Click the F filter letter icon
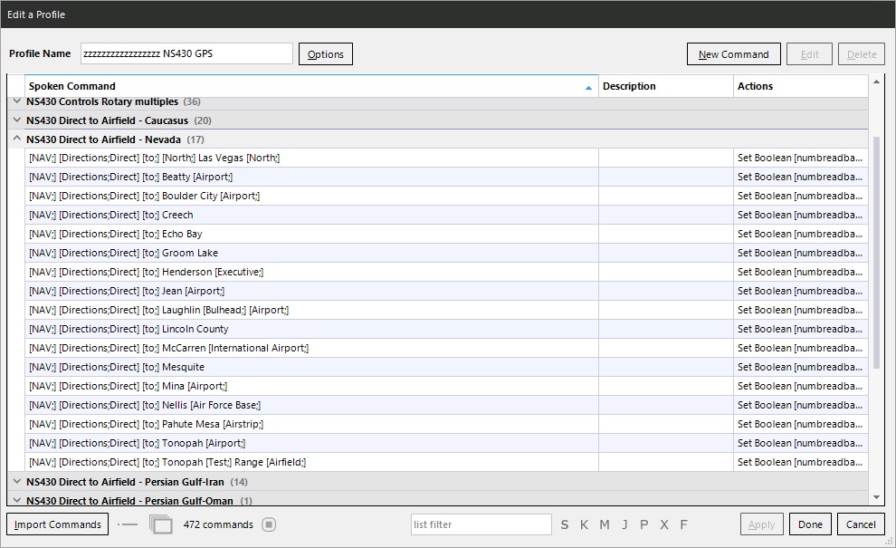Image resolution: width=896 pixels, height=548 pixels. [x=683, y=524]
